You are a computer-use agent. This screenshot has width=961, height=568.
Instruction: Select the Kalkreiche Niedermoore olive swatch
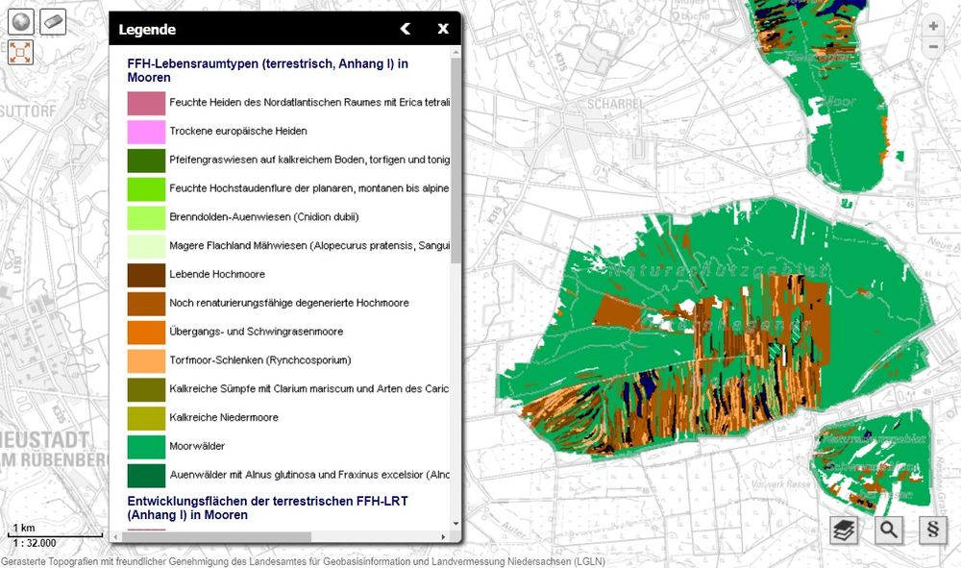tap(146, 418)
